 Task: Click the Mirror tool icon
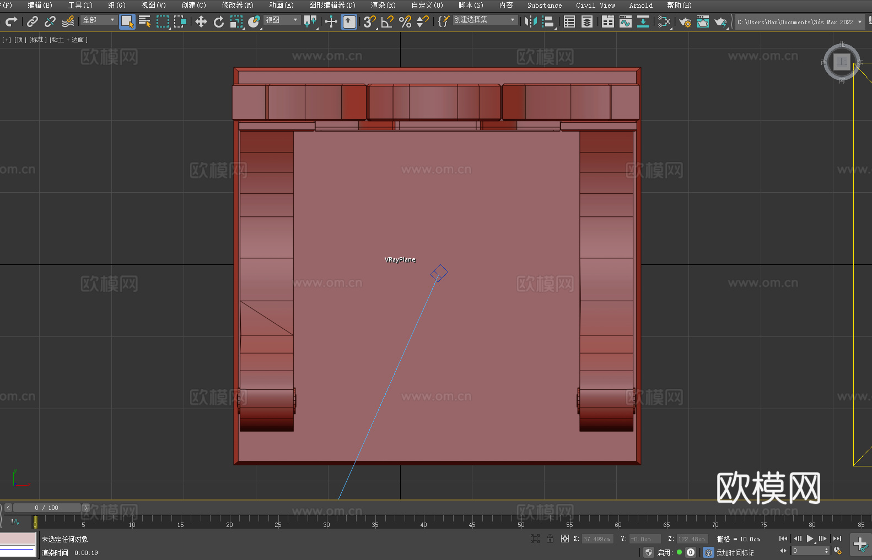click(531, 21)
